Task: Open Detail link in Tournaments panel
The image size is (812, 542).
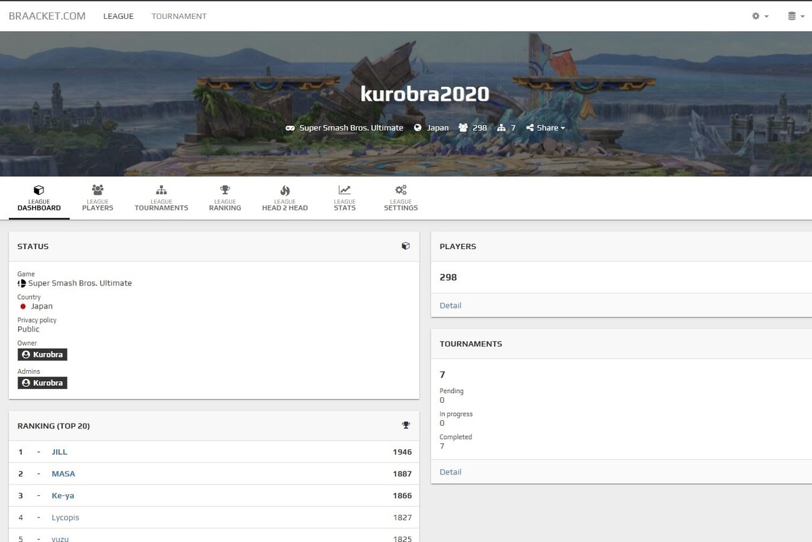Action: click(451, 472)
